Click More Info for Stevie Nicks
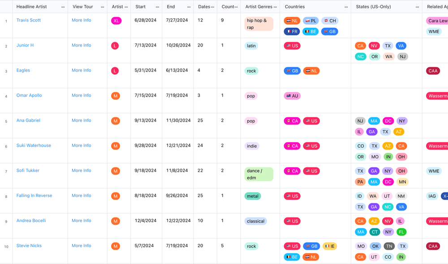Image resolution: width=448 pixels, height=264 pixels. tap(82, 246)
